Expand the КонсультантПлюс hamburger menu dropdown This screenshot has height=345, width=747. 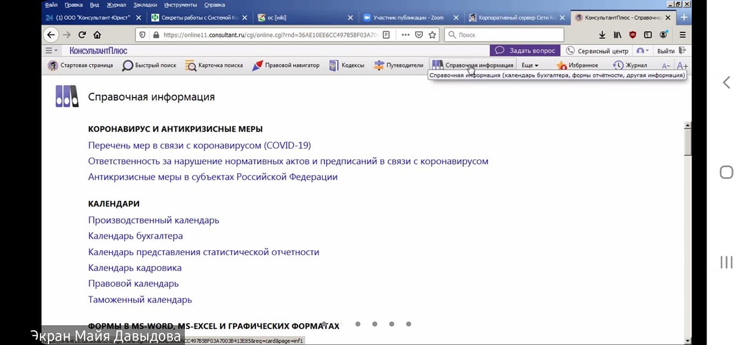(x=52, y=51)
